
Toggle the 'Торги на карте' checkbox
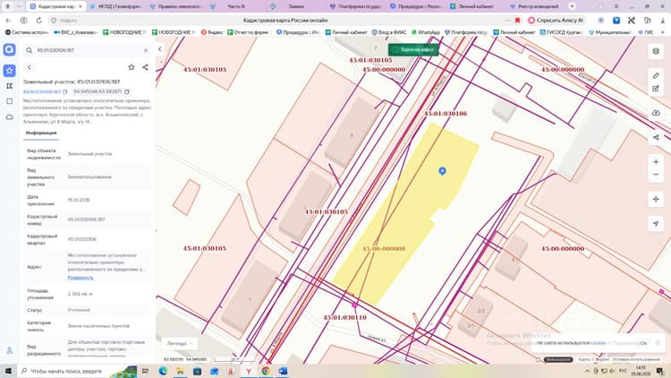395,50
